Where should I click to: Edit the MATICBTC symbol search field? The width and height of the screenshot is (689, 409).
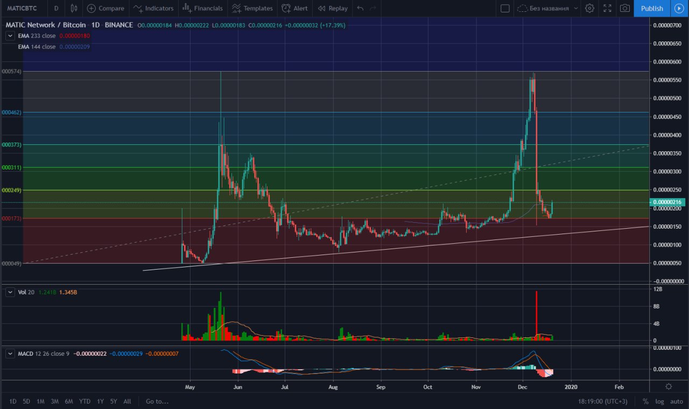click(23, 8)
